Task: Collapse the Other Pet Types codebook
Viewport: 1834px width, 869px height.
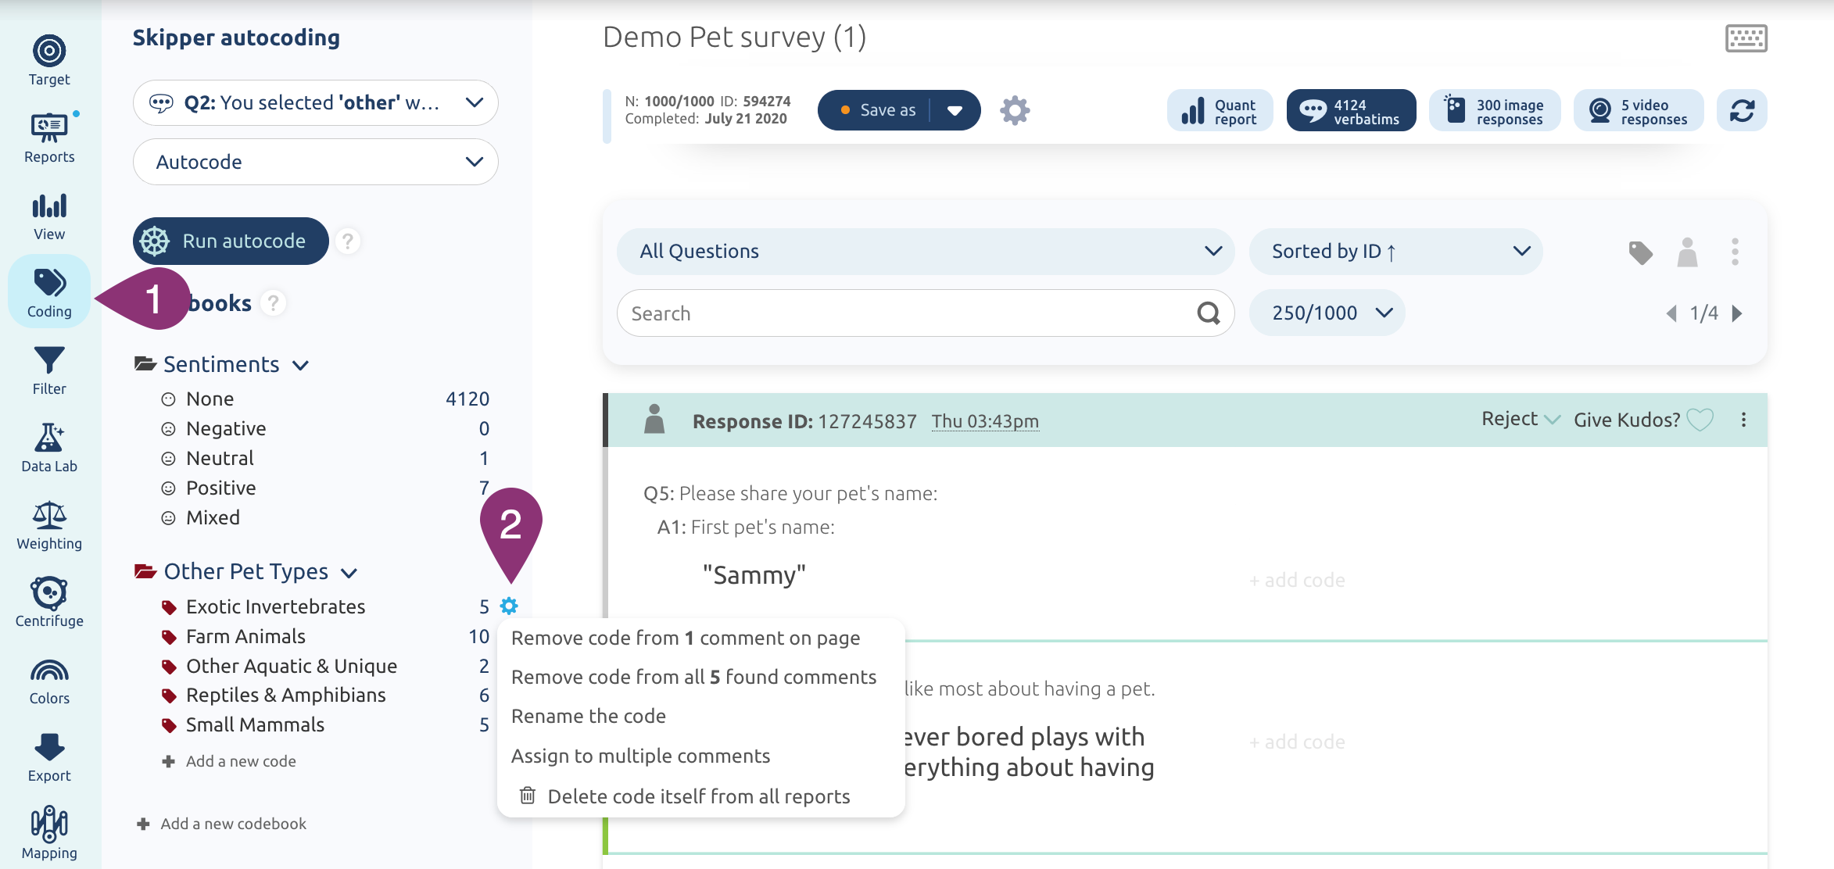Action: [349, 573]
